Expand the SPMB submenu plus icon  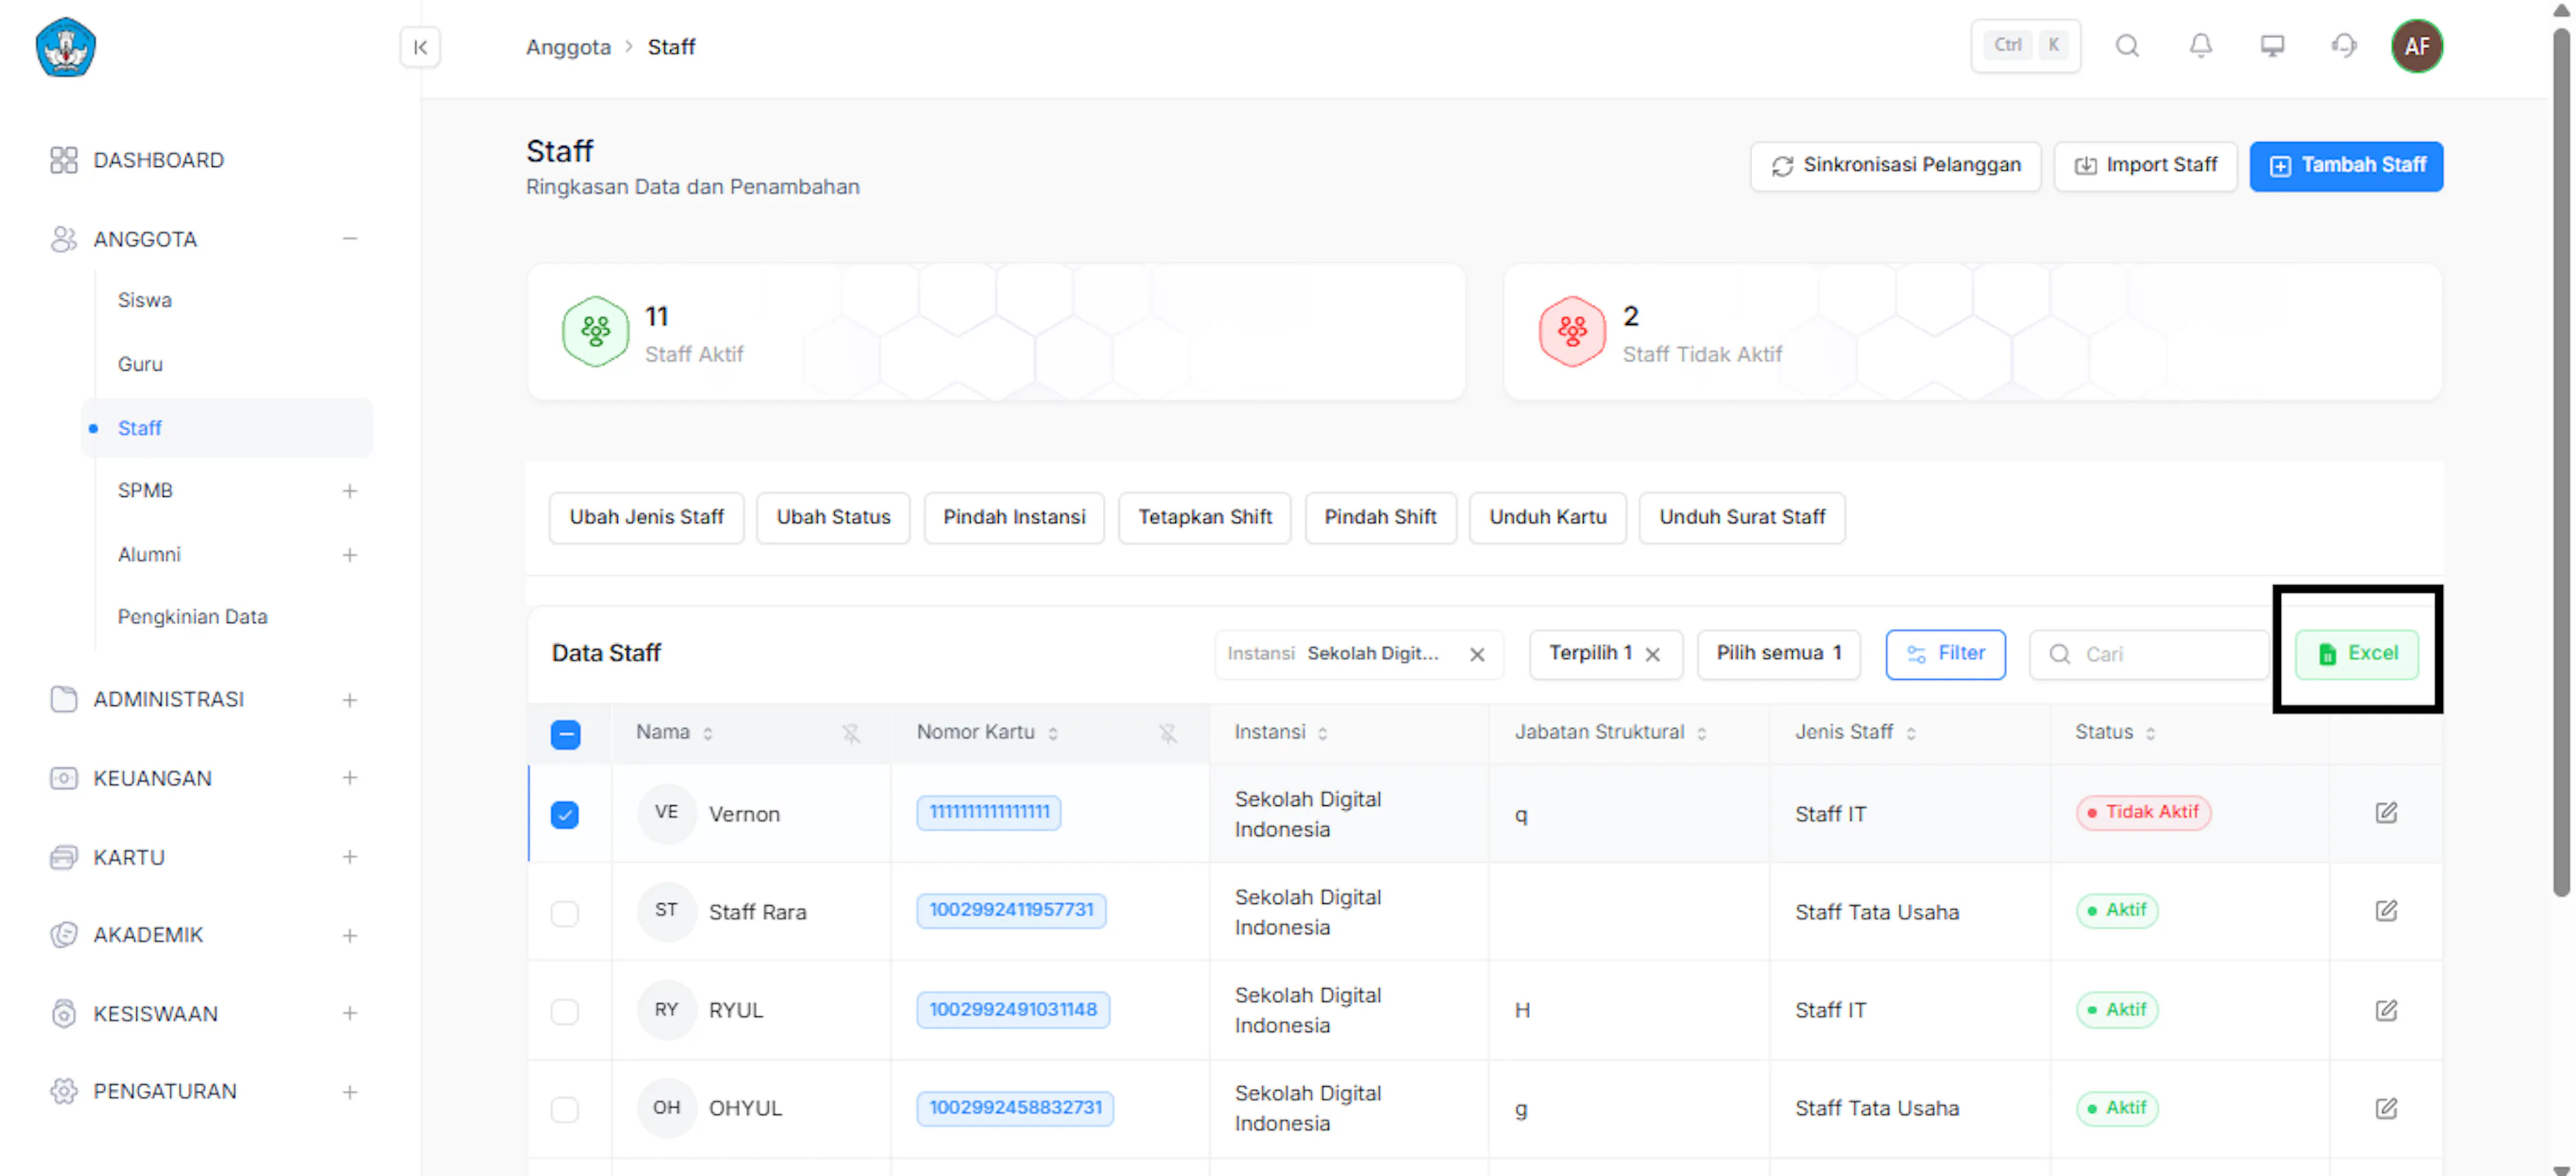coord(349,491)
